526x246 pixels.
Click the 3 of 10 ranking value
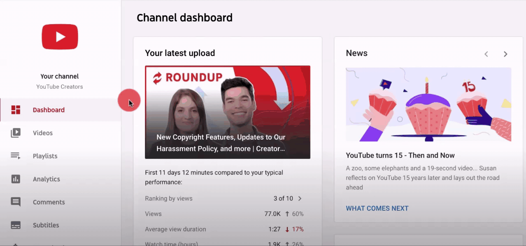coord(283,198)
